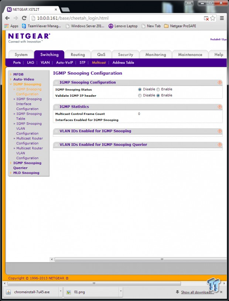Image resolution: width=229 pixels, height=301 pixels.
Task: Click the page content horizontal scrollbar
Action: pos(141,260)
